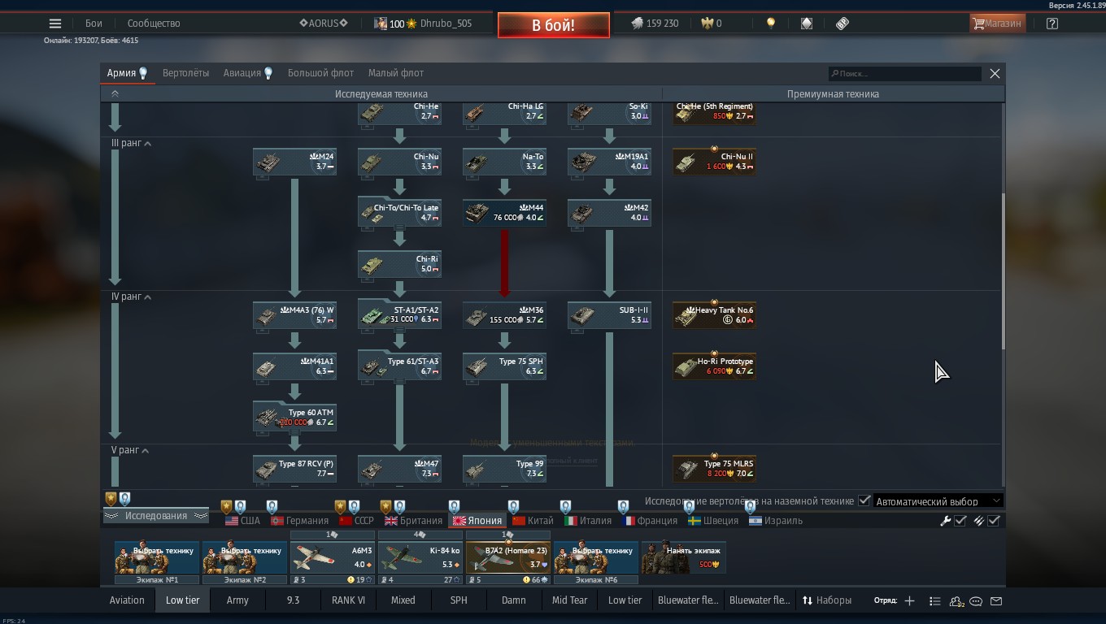1106x624 pixels.
Task: Select the США country tab
Action: pyautogui.click(x=242, y=521)
